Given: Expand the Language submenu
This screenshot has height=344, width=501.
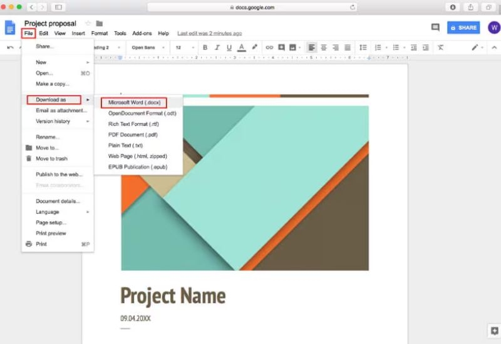Looking at the screenshot, I should pyautogui.click(x=58, y=212).
